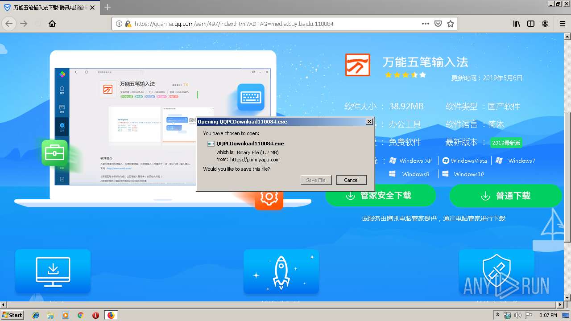Click the monitor download feature icon
This screenshot has width=571, height=321.
53,272
